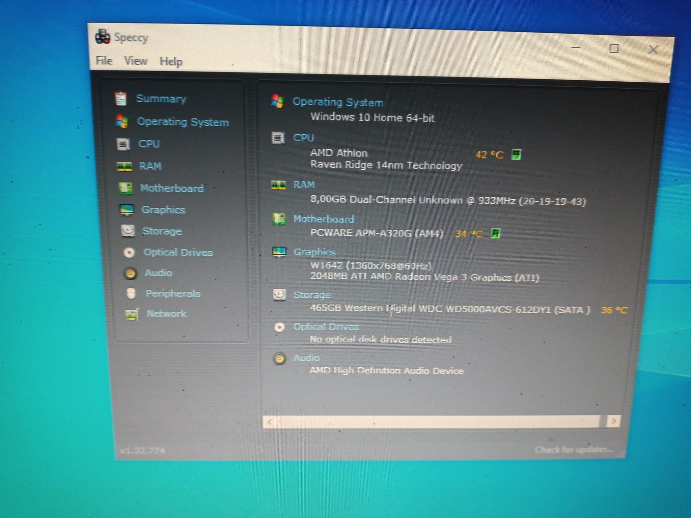Click No optical disk drives detected text

click(381, 339)
